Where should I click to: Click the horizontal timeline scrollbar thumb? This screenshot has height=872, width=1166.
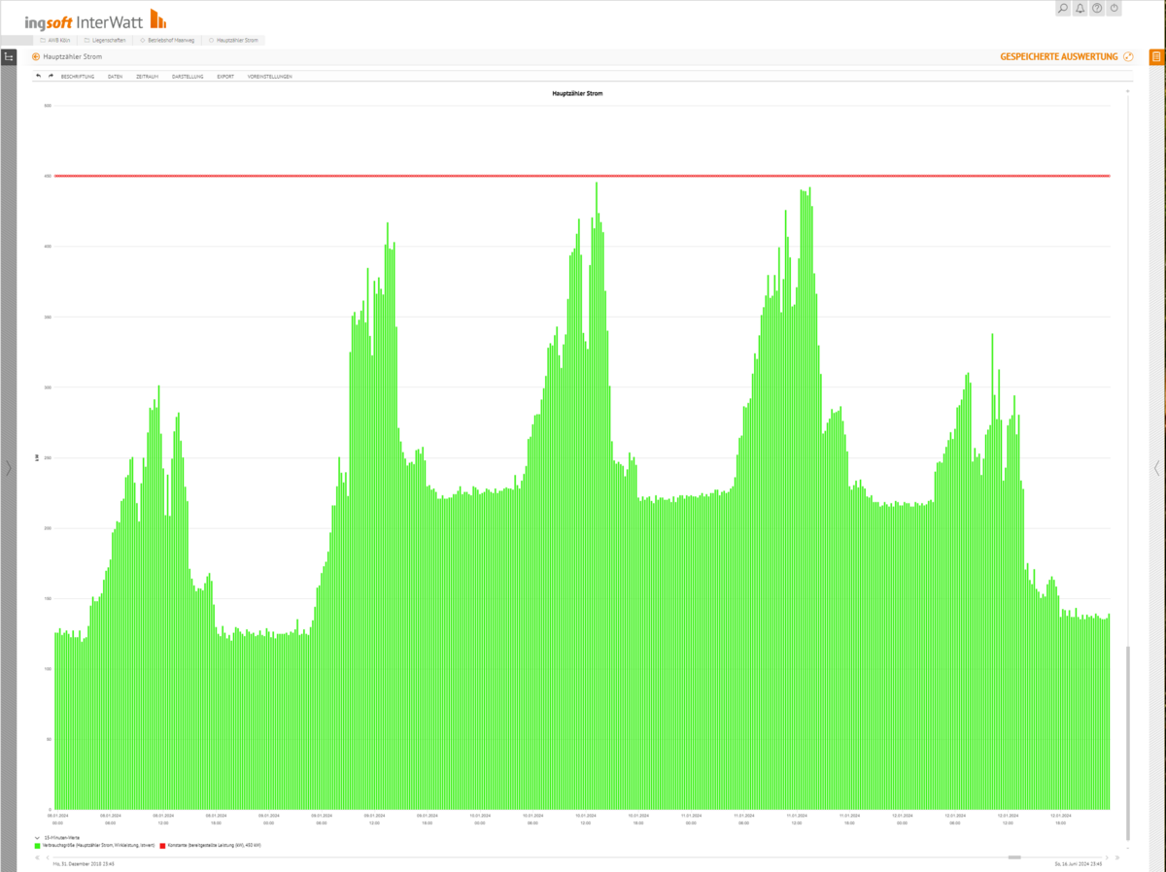1014,857
